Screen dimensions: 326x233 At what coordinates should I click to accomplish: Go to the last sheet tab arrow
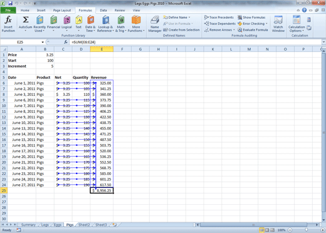click(15, 225)
